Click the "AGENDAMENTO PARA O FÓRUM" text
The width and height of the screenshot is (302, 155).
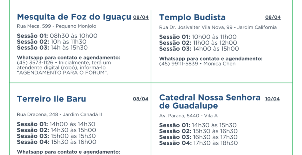coord(62,73)
